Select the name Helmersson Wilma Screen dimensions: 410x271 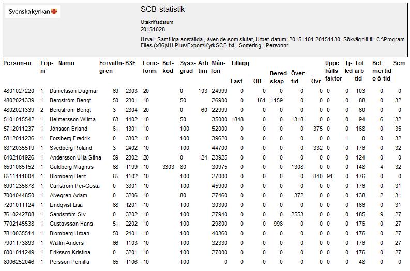72,120
